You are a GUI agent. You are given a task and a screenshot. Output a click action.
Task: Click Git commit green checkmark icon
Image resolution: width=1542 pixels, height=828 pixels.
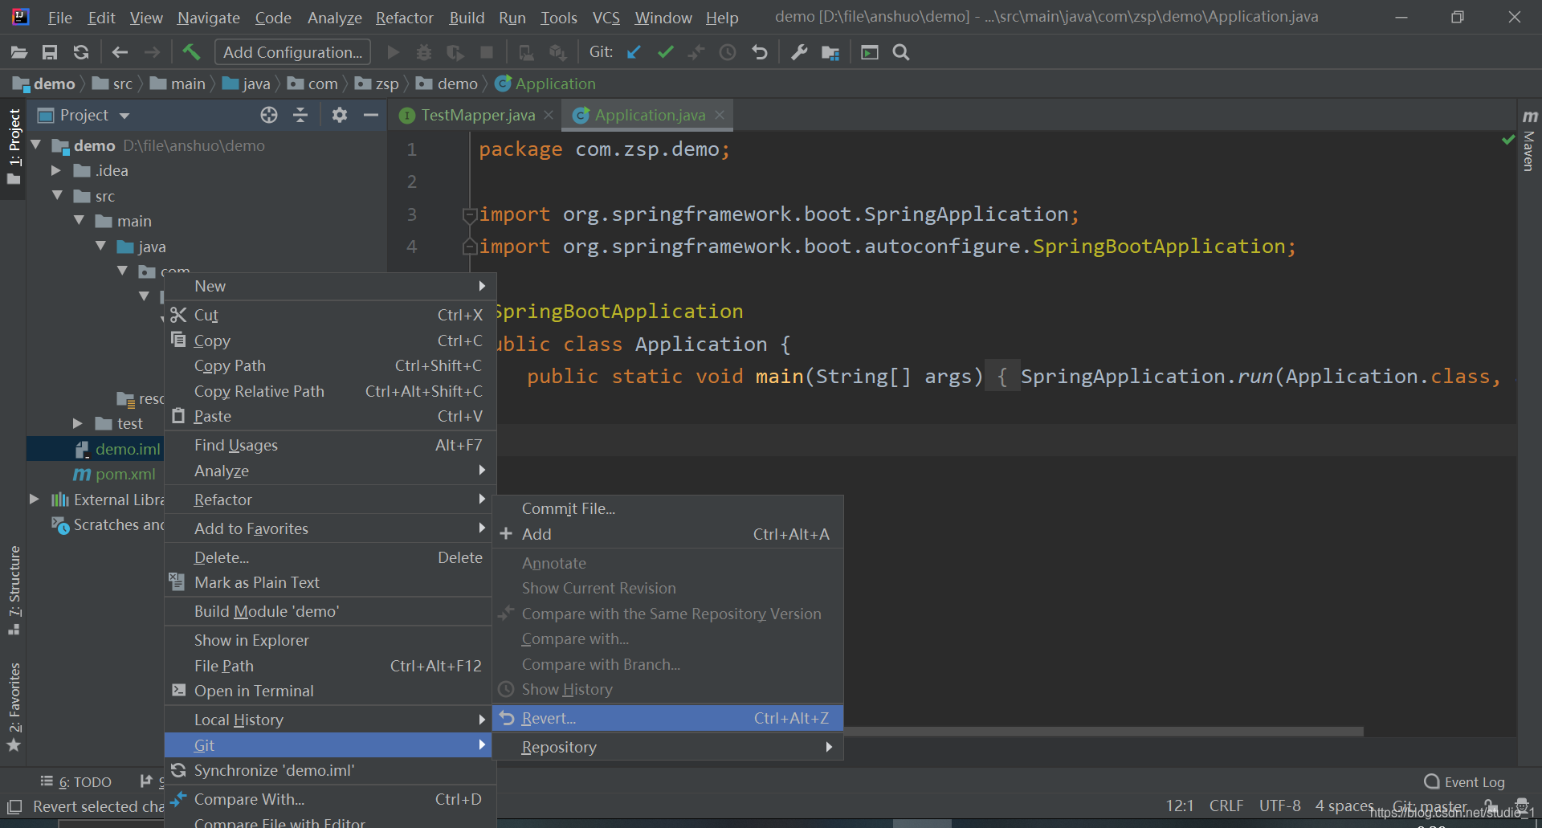point(665,52)
